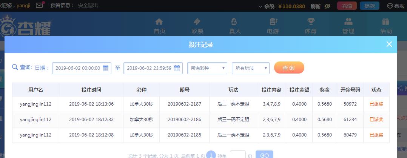The height and width of the screenshot is (158, 407).
Task: Click the 充值 recharge button
Action: [347, 6]
